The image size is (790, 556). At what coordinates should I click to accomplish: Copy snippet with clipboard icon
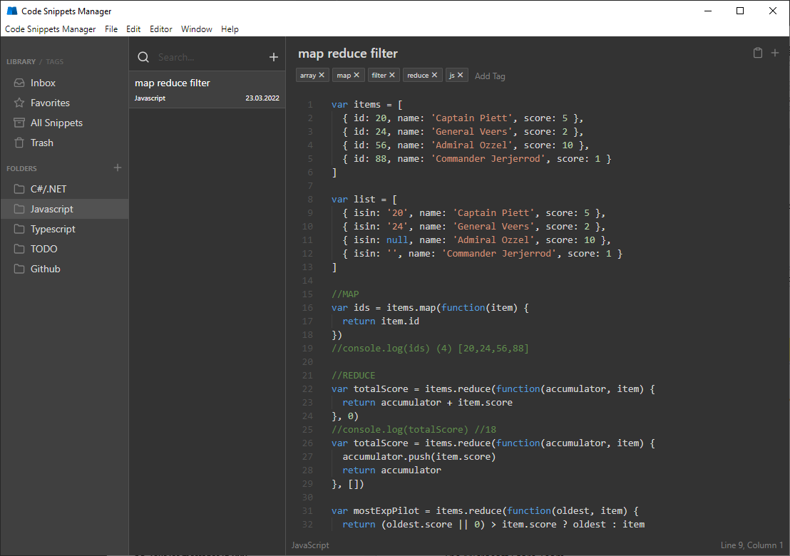pos(758,53)
